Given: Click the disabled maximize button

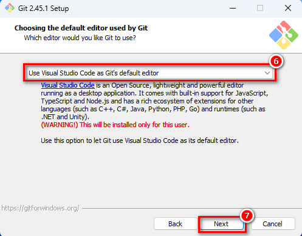Looking at the screenshot, I should pos(260,9).
